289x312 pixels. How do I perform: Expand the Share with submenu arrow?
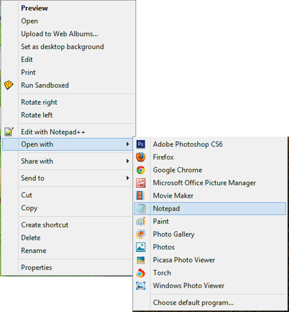pyautogui.click(x=128, y=161)
